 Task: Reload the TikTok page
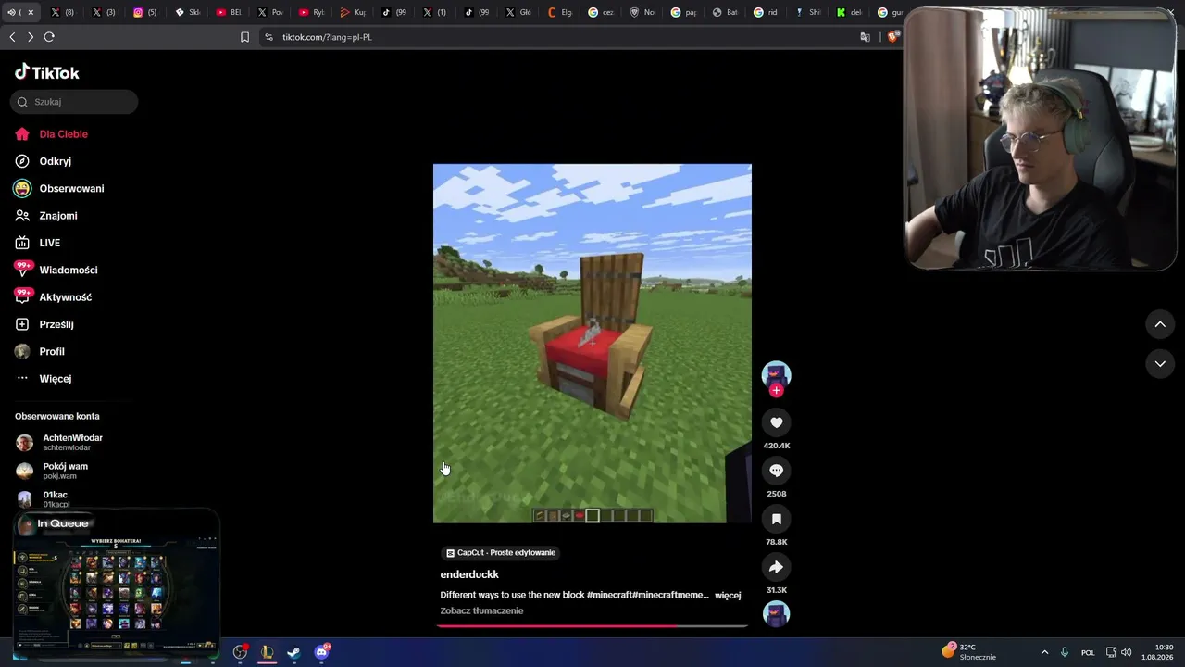(49, 37)
